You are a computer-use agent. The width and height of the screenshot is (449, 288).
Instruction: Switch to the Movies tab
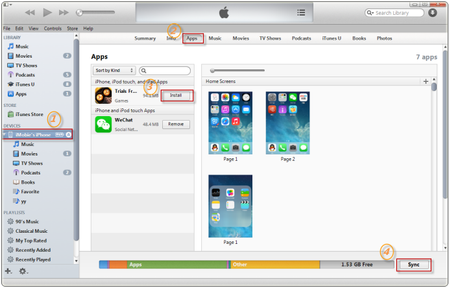241,38
